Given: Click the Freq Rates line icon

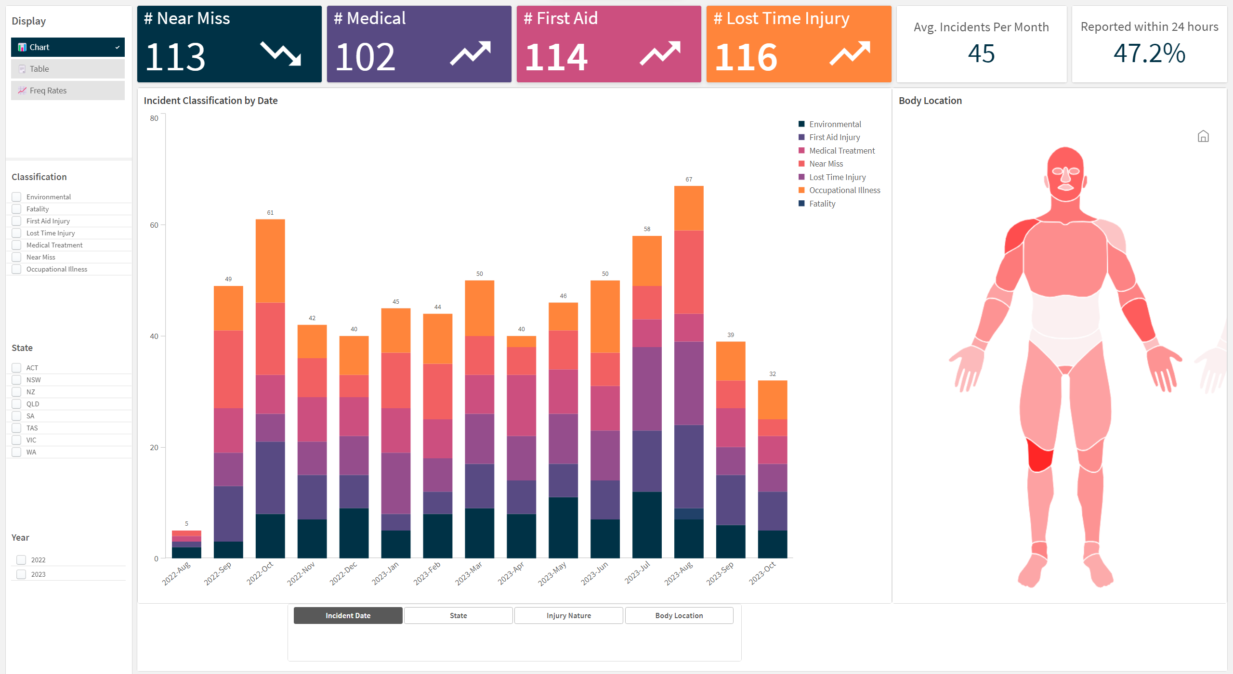Looking at the screenshot, I should (x=22, y=91).
